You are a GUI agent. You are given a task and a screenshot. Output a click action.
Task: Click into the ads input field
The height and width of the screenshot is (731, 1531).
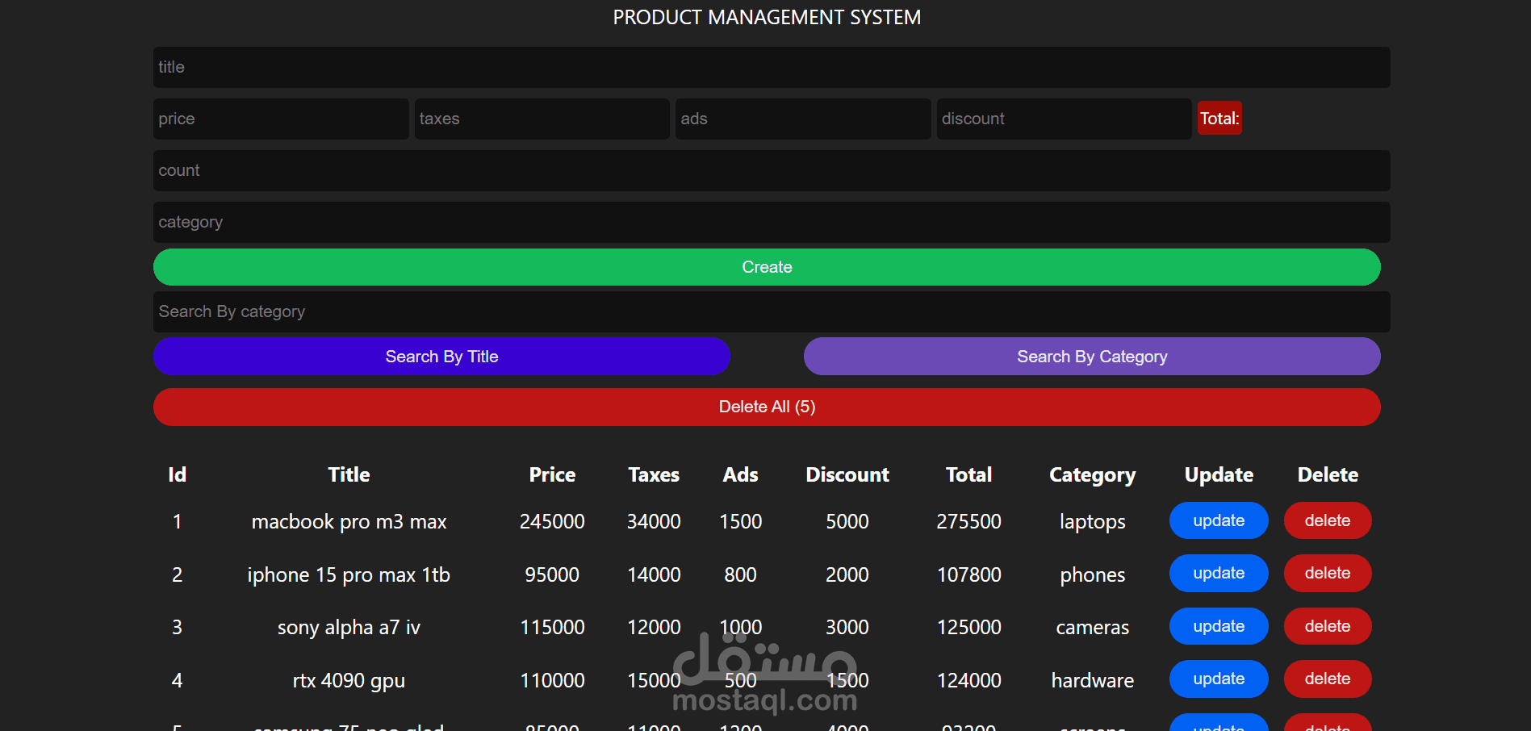point(803,119)
